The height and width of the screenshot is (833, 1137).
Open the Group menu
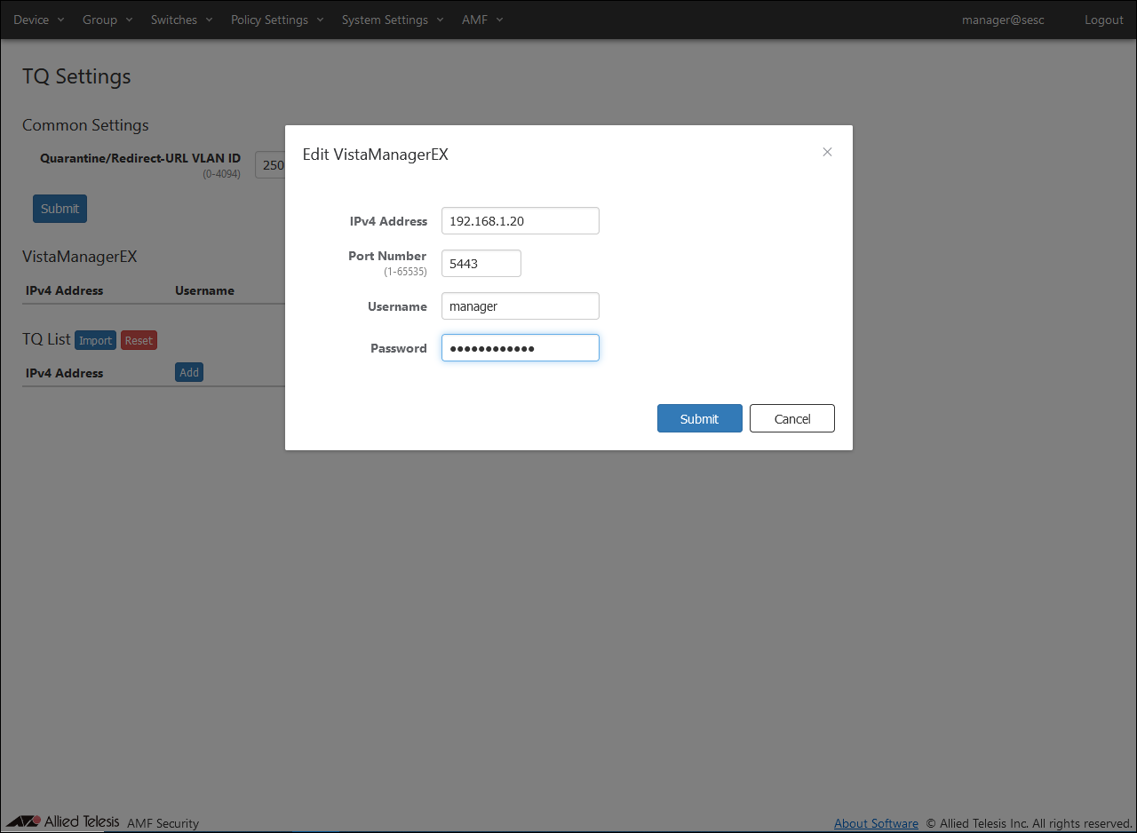click(x=107, y=20)
